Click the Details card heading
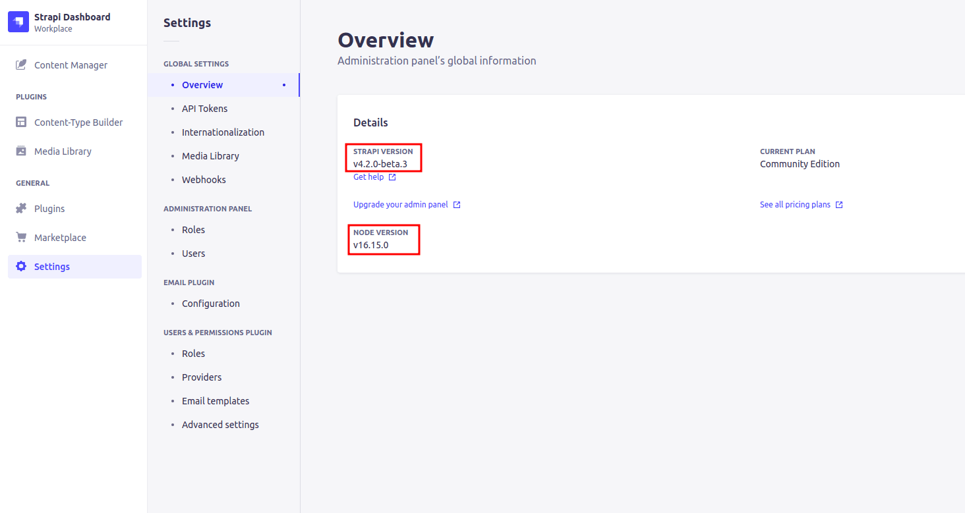Viewport: 965px width, 513px height. 370,122
